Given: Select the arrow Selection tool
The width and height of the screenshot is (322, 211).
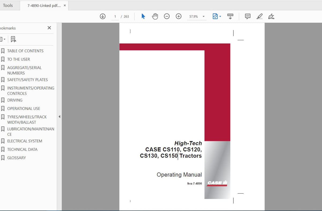Looking at the screenshot, I should coord(143,16).
